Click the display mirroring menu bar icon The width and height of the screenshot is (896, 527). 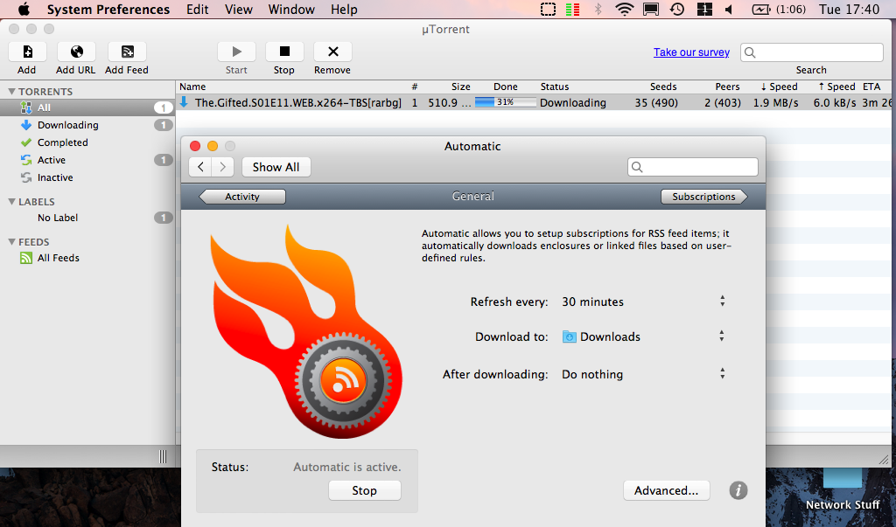click(650, 9)
